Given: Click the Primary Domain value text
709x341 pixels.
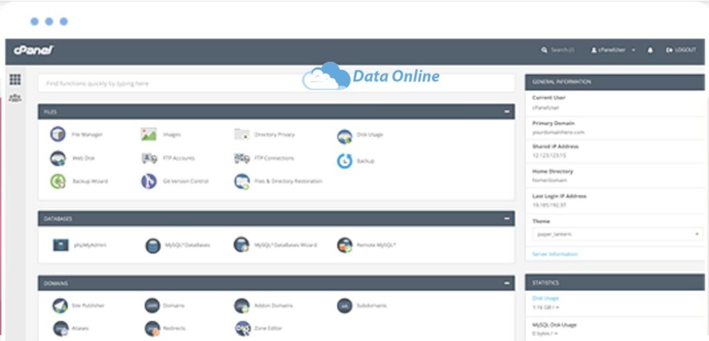Looking at the screenshot, I should [558, 132].
